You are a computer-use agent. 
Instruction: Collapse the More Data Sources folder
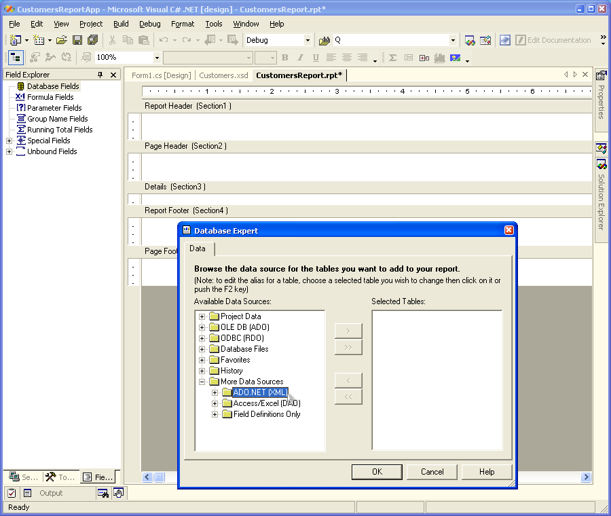202,382
